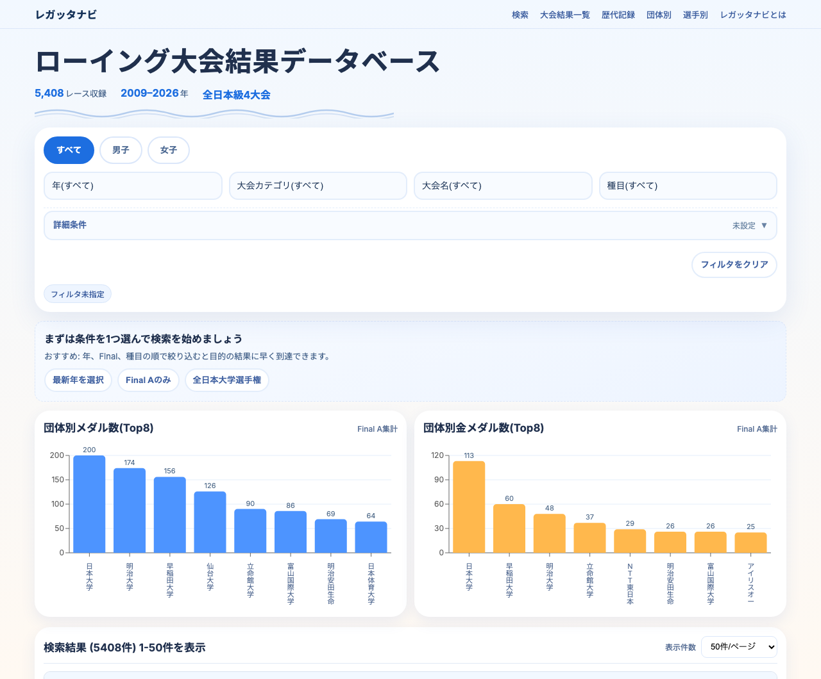Select the 女子 gender filter
821x679 pixels.
(169, 151)
